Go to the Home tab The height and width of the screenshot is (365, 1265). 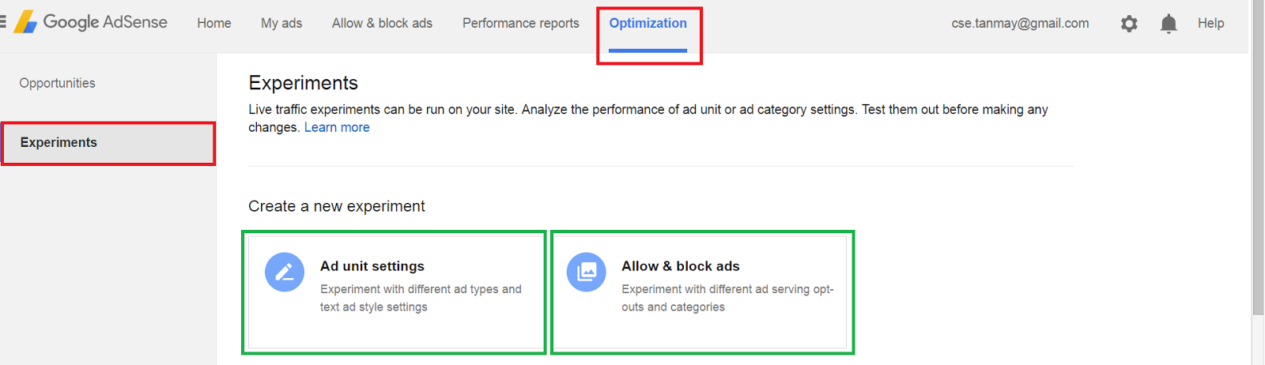(x=214, y=24)
